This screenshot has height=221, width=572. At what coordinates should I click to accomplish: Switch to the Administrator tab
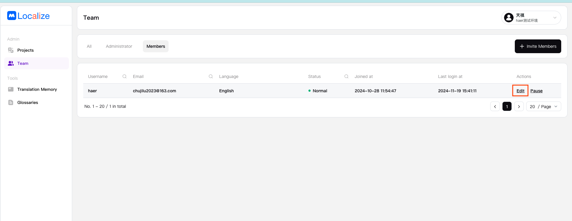(x=119, y=46)
